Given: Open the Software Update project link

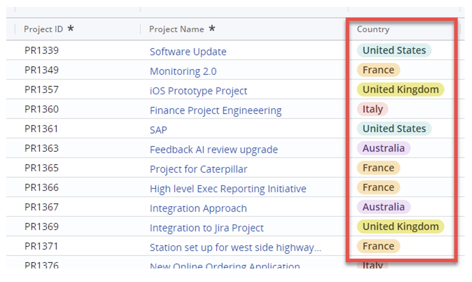Looking at the screenshot, I should coord(188,52).
